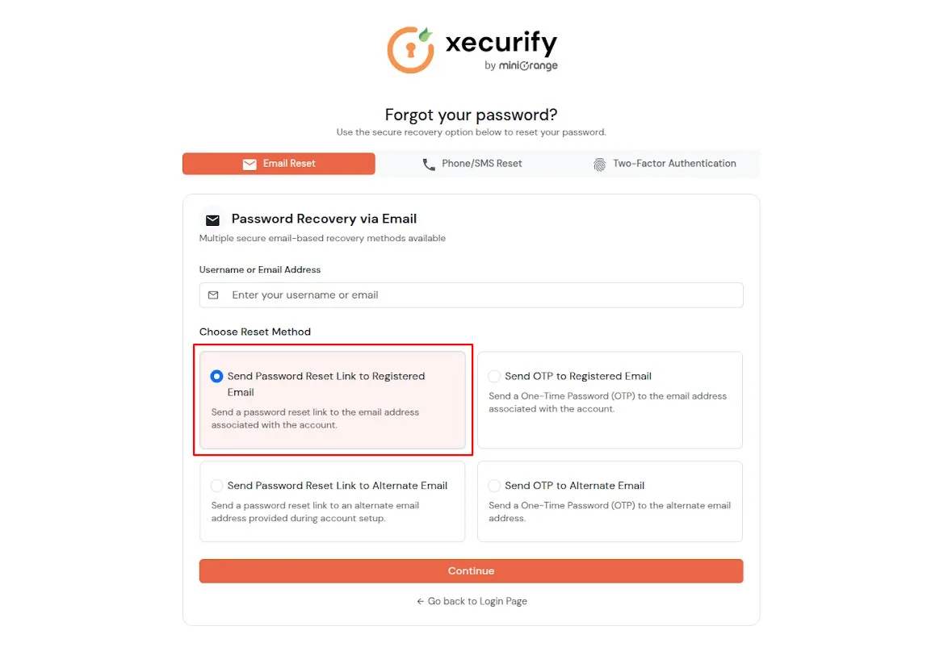Click the xecurify padlock logo
Viewport: 927px width, 647px height.
click(410, 48)
